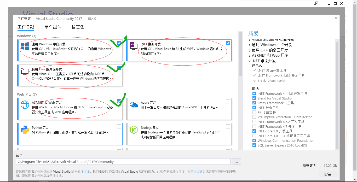Select the 通用 Windows 平台开发 Windows logo icon

click(25, 46)
